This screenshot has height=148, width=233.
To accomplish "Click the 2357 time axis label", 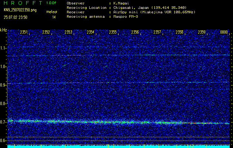I will point(157,32).
